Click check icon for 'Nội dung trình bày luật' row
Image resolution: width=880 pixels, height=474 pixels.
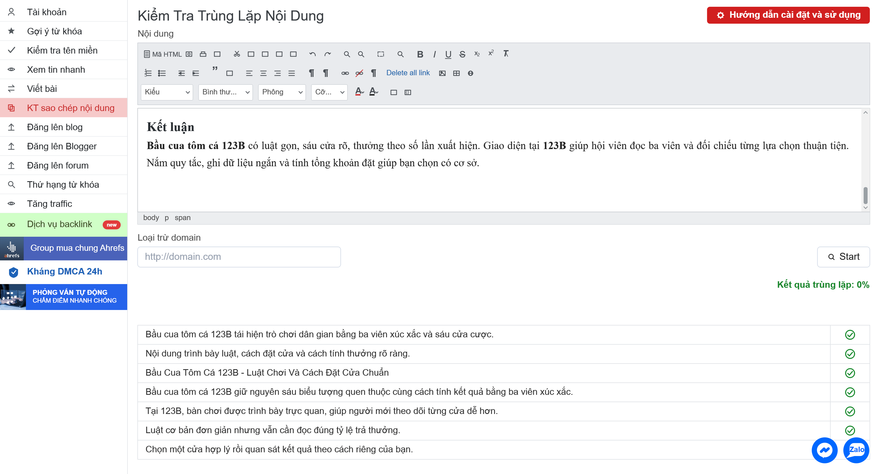[850, 354]
